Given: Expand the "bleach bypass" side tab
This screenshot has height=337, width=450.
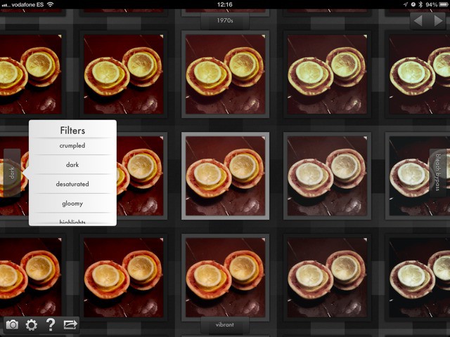Looking at the screenshot, I should click(438, 173).
